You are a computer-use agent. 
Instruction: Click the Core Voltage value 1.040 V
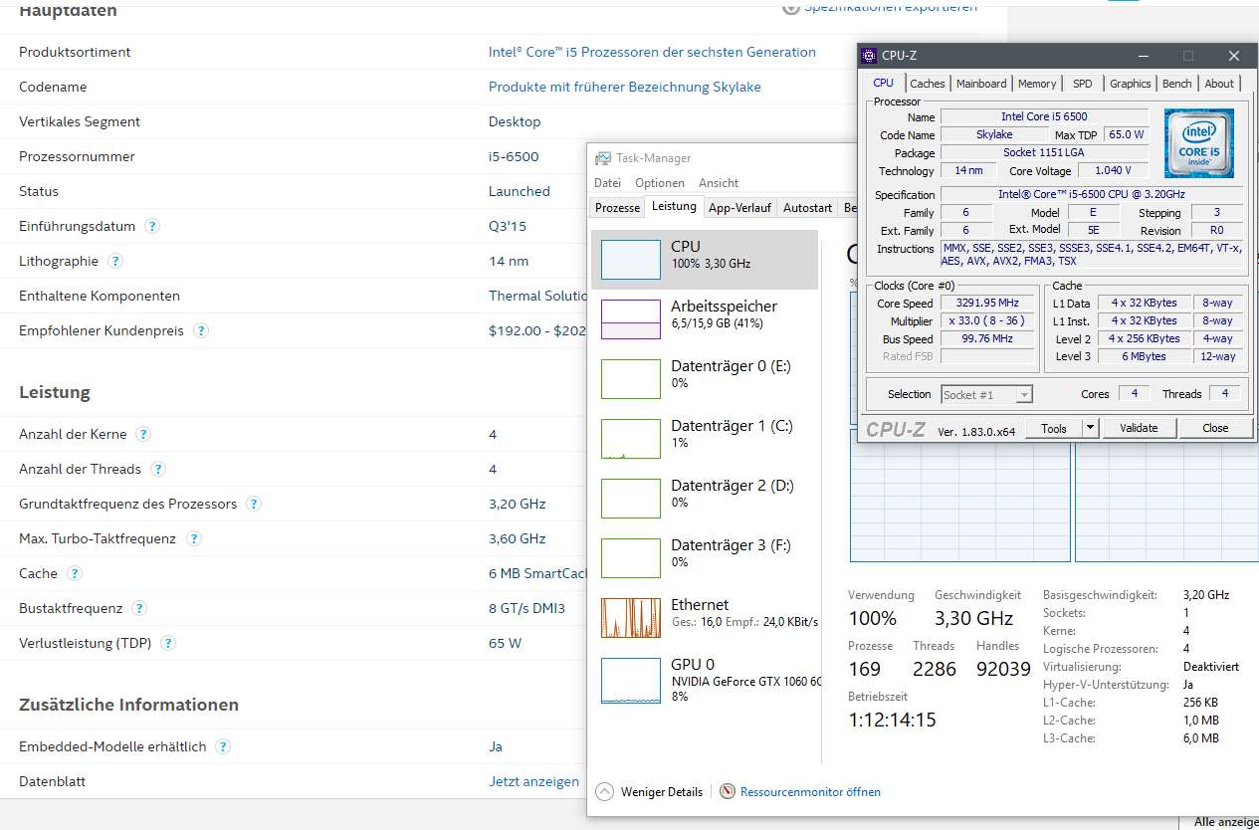1113,171
